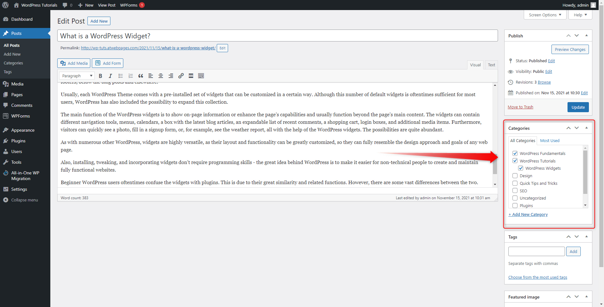Apply italic formatting in the editor
The width and height of the screenshot is (604, 307).
110,76
